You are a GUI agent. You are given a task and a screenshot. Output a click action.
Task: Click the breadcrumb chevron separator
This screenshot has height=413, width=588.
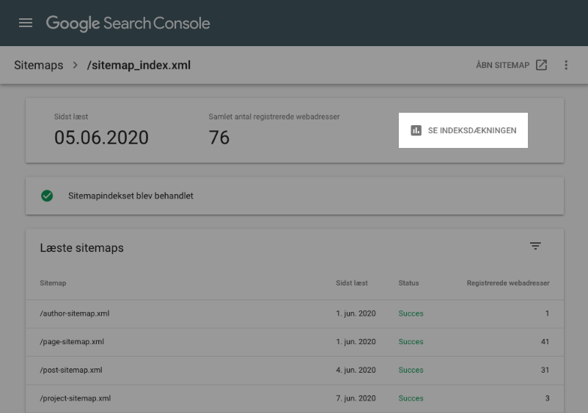75,65
